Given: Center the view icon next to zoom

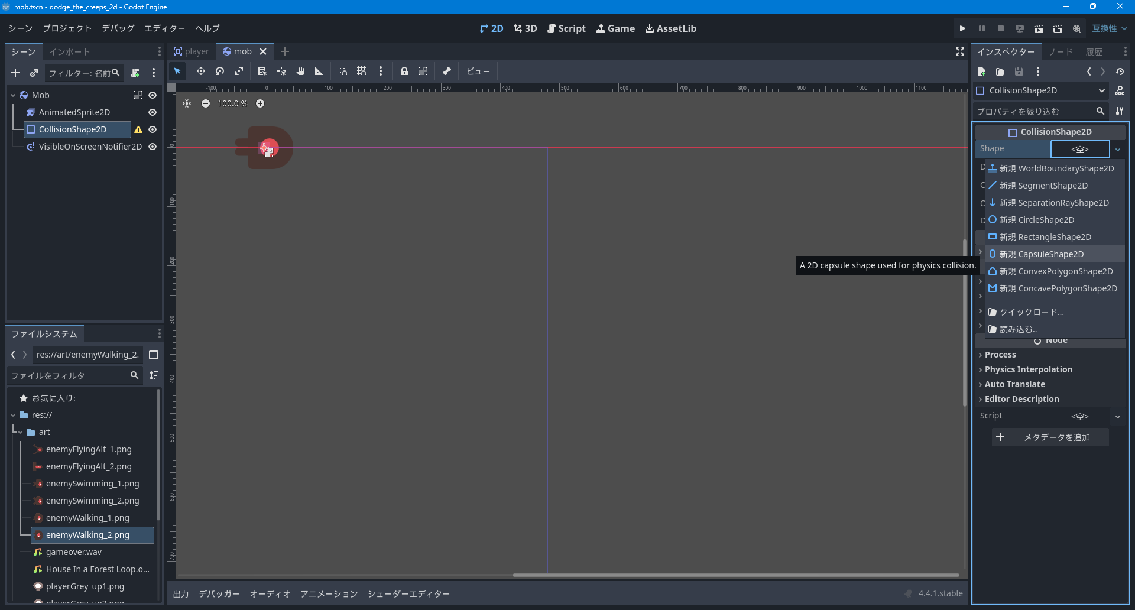Looking at the screenshot, I should coord(187,103).
